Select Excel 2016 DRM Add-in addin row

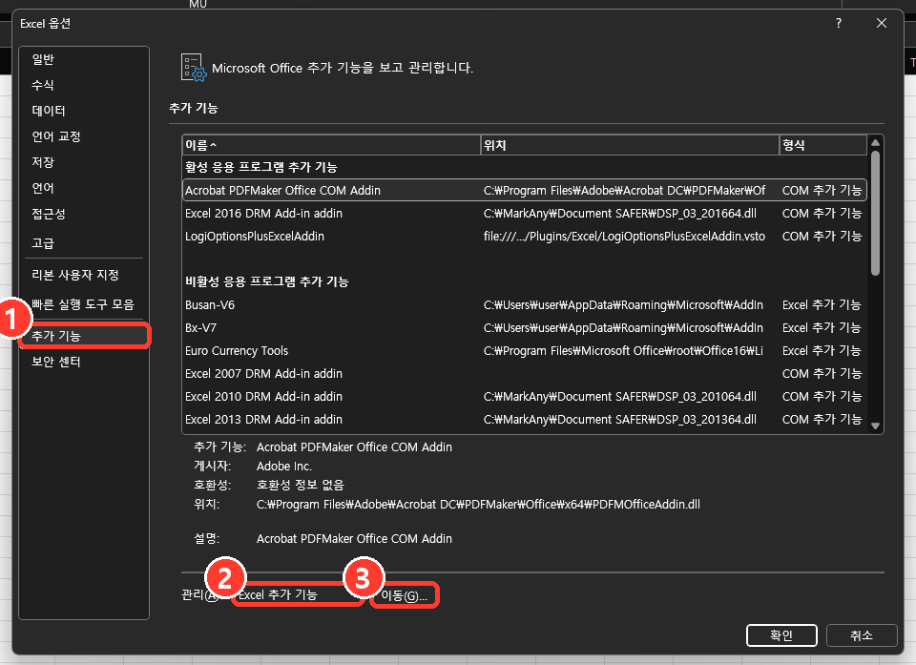[x=525, y=214]
